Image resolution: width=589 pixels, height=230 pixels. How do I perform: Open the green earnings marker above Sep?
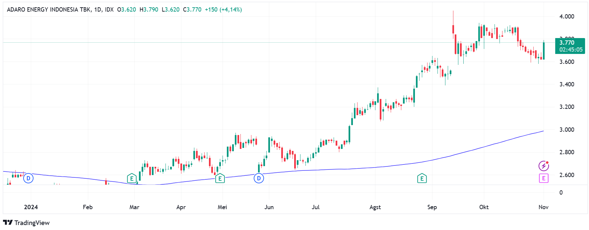click(x=422, y=178)
